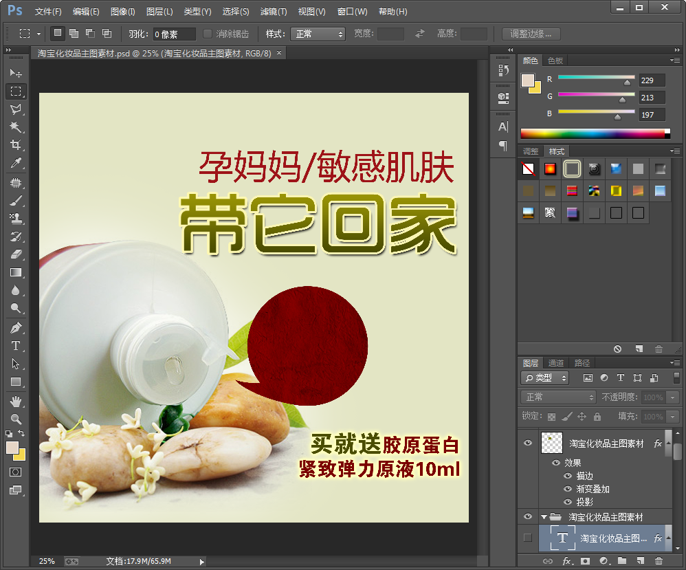Screen dimensions: 686x570
Task: Select the Spot Healing Brush tool
Action: 16,183
